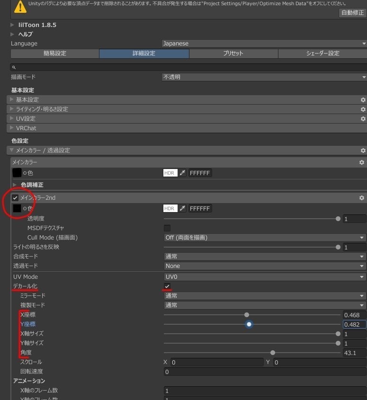Switch to プリセット tab
The width and height of the screenshot is (367, 400).
pyautogui.click(x=233, y=53)
